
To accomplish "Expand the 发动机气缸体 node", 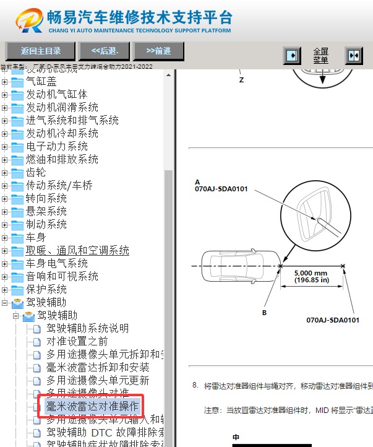I will [4, 95].
